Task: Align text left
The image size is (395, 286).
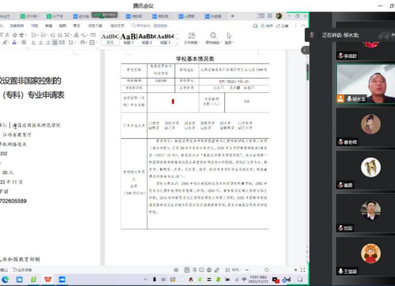Action: [x=34, y=42]
